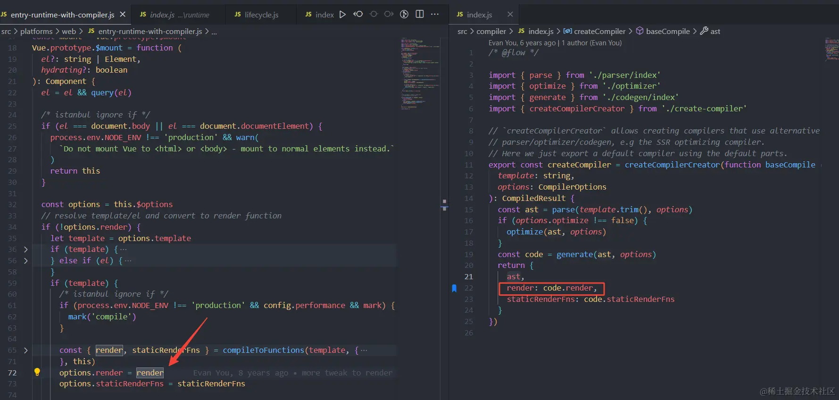Click the git file history icon
839x400 pixels.
pyautogui.click(x=404, y=14)
